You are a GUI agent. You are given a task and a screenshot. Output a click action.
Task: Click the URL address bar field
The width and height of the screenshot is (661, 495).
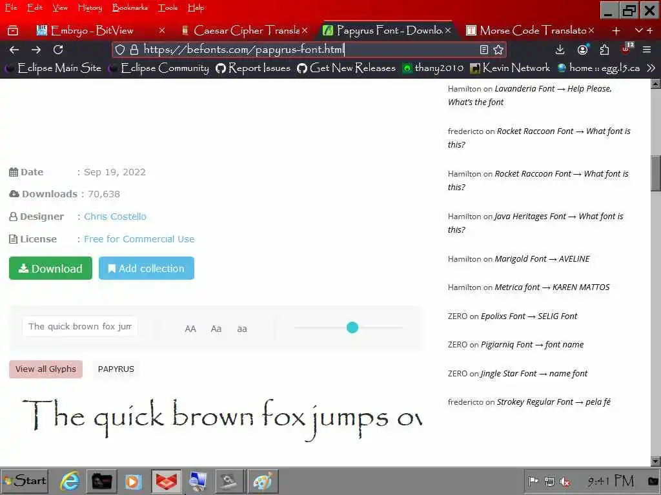tap(309, 50)
